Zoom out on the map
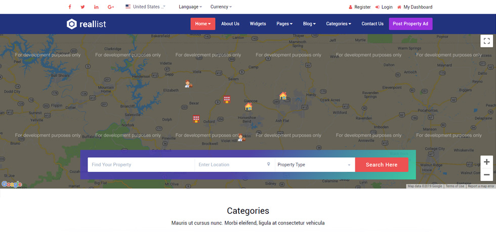This screenshot has height=238, width=496. [486, 174]
